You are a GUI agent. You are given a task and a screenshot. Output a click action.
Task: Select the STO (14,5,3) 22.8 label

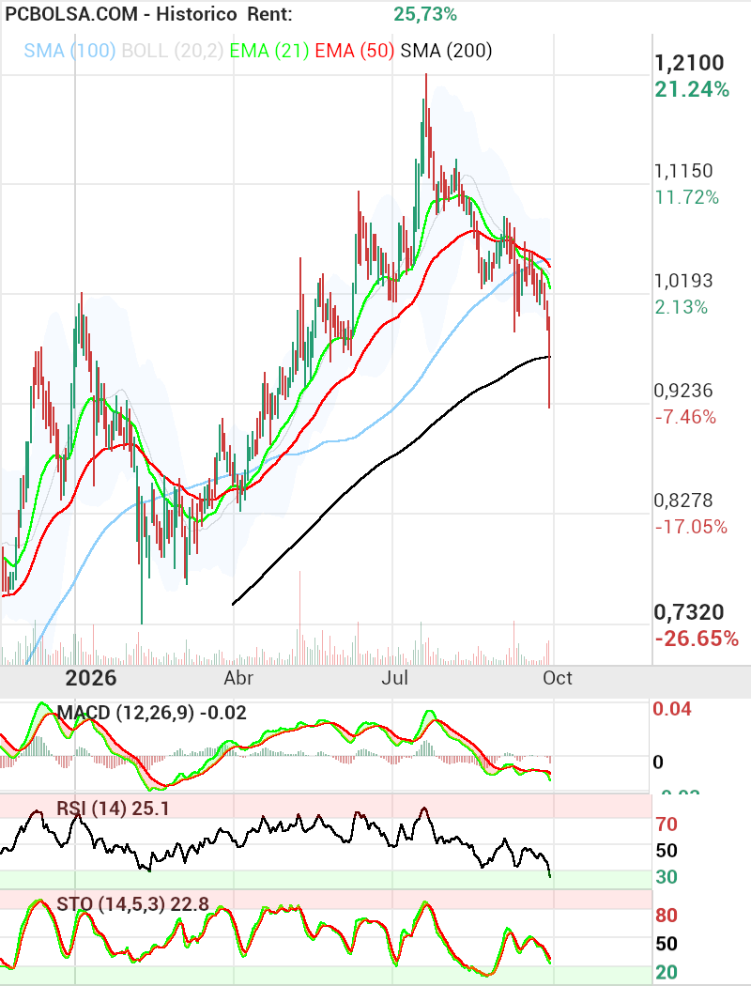click(x=132, y=903)
